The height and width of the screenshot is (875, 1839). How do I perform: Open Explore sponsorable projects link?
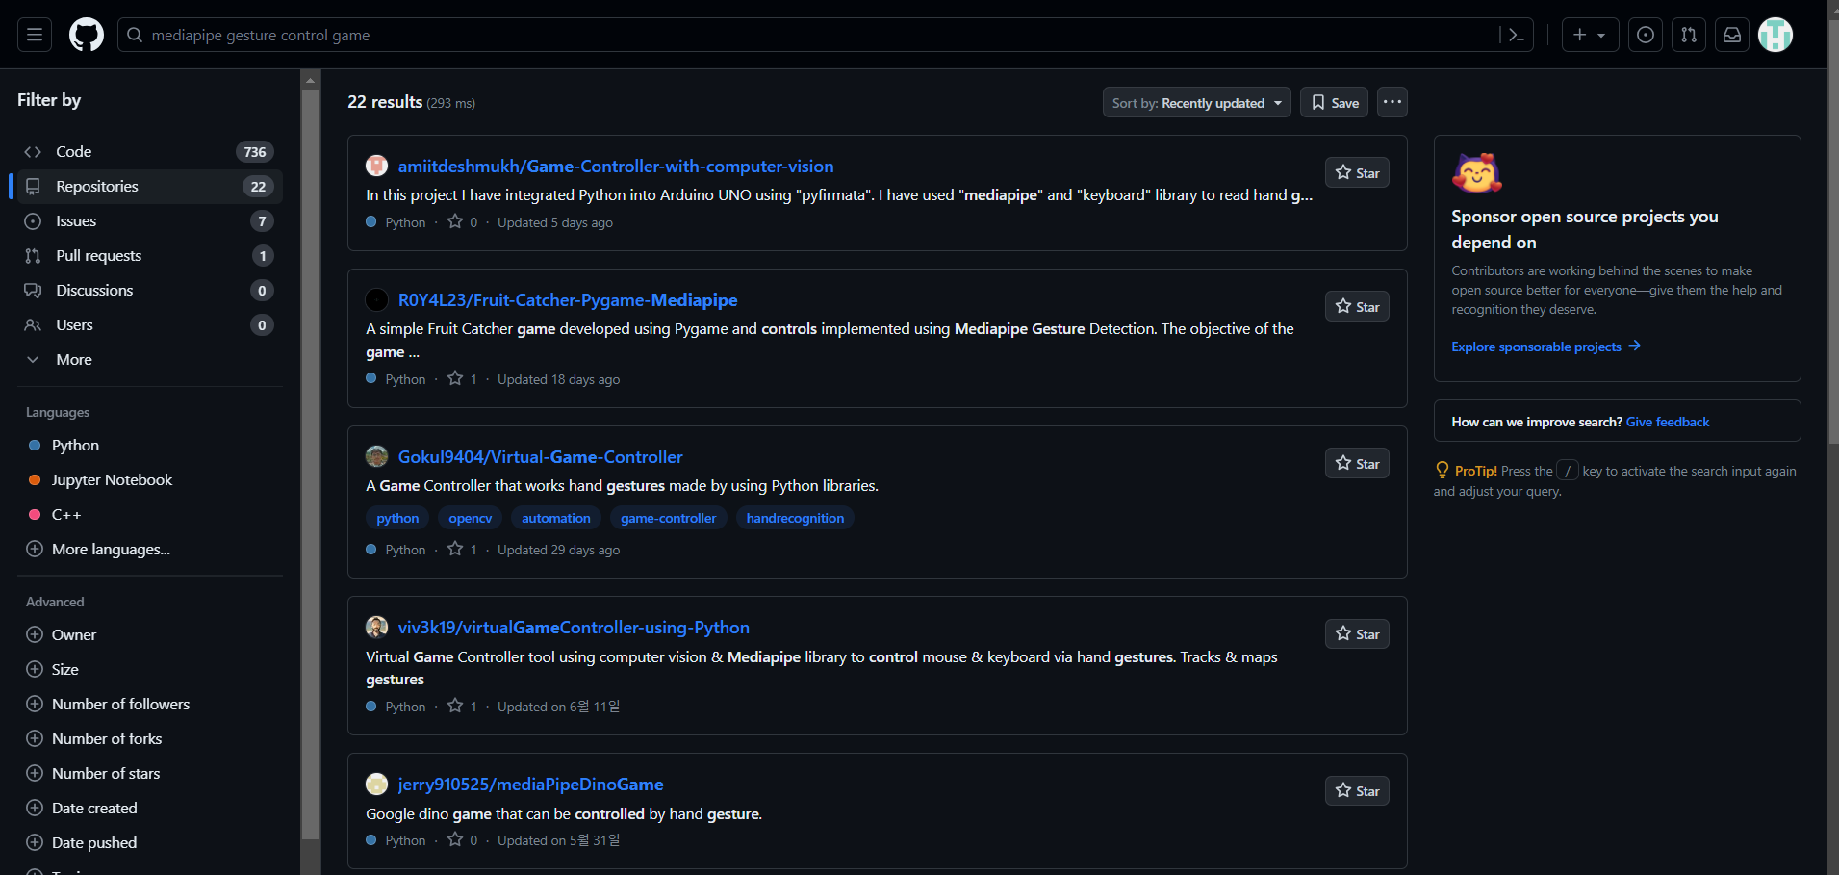coord(1545,347)
